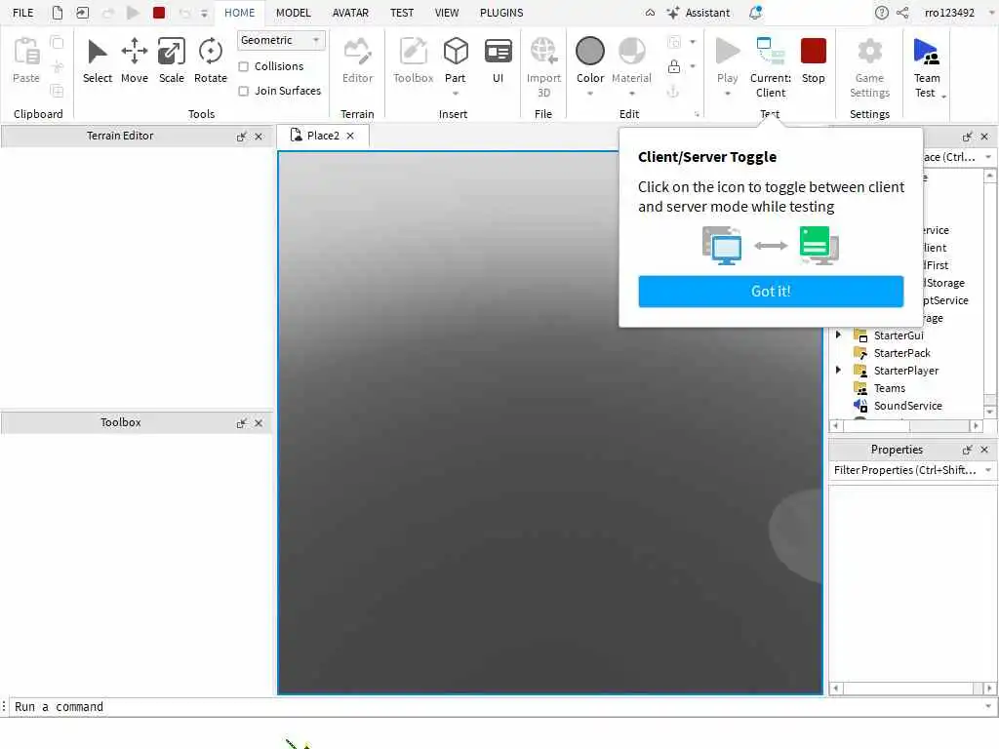The height and width of the screenshot is (749, 999).
Task: Expand the Part dropdown arrow
Action: [456, 94]
